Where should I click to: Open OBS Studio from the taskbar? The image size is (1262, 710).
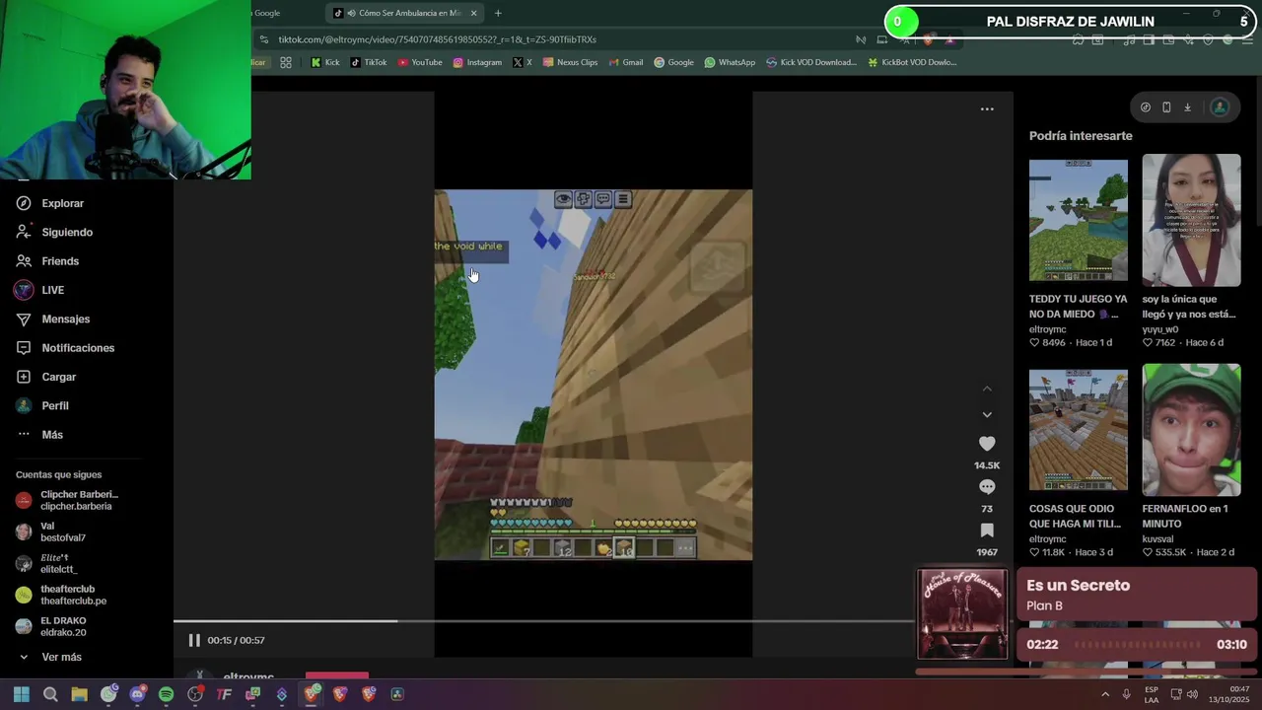click(195, 694)
